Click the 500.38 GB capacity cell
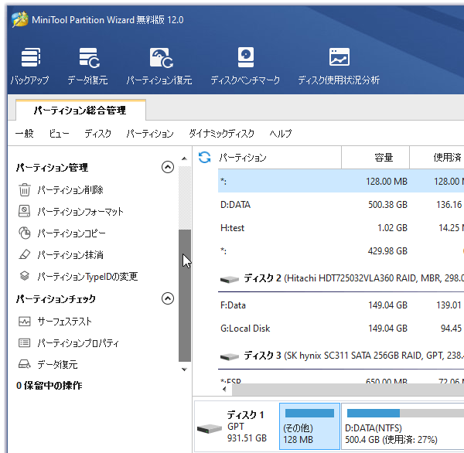 (x=387, y=204)
